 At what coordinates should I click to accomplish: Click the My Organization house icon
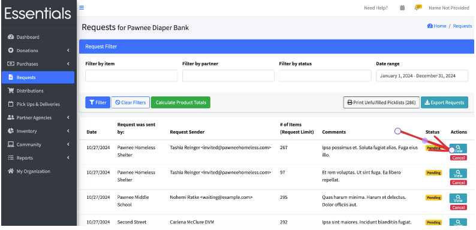11,171
